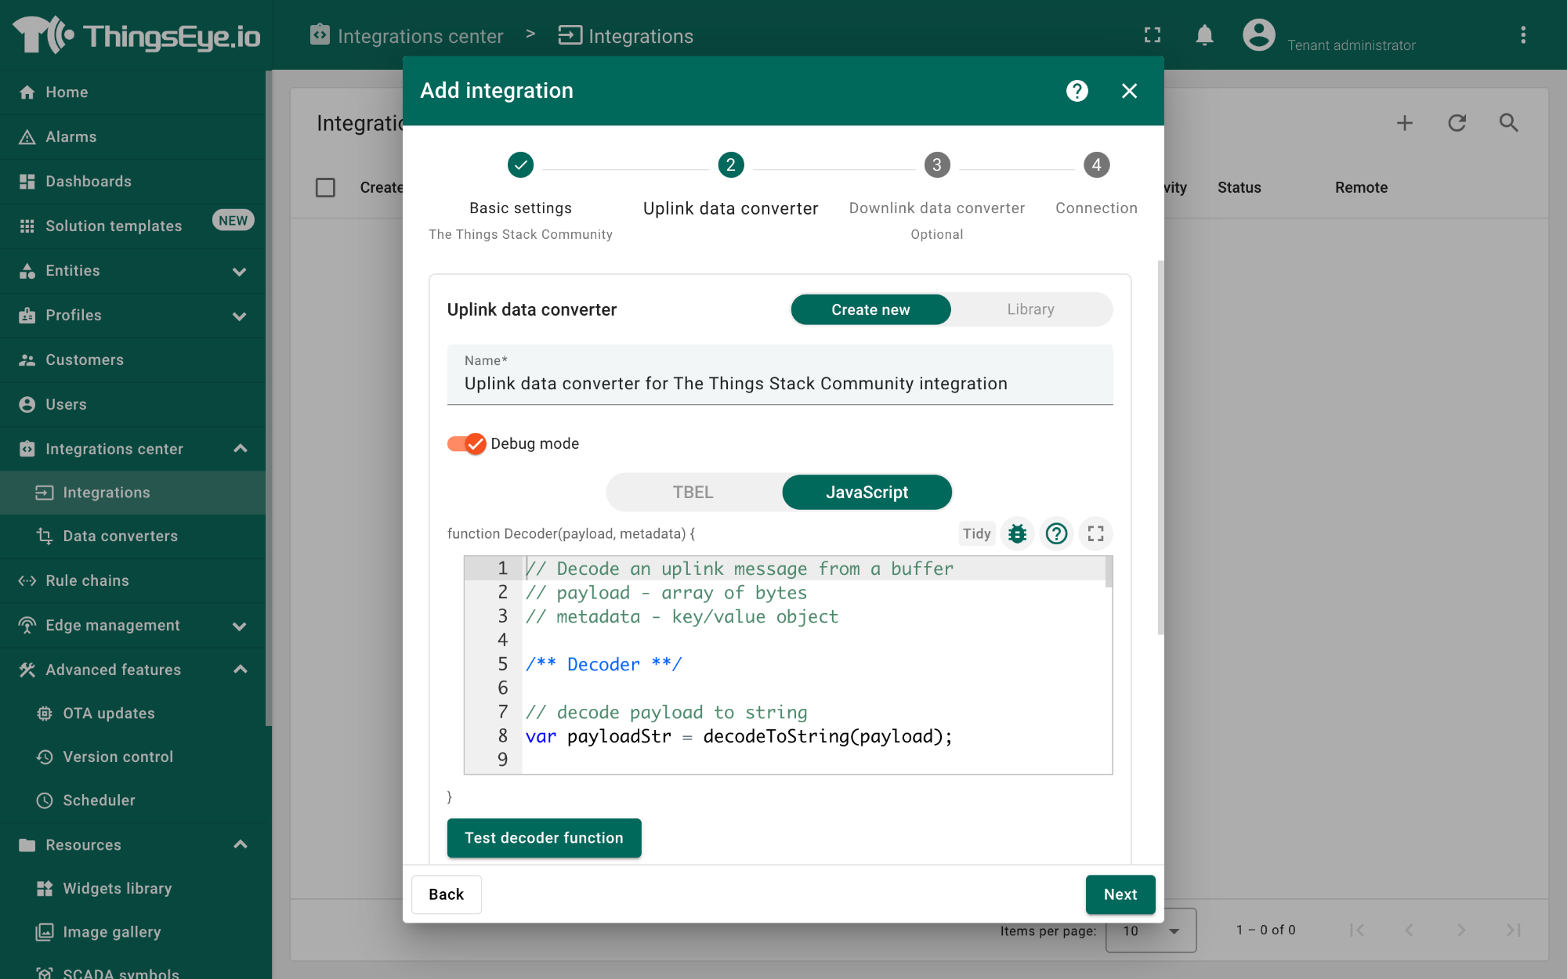The image size is (1567, 979).
Task: Switch to JavaScript scripting mode
Action: point(867,492)
